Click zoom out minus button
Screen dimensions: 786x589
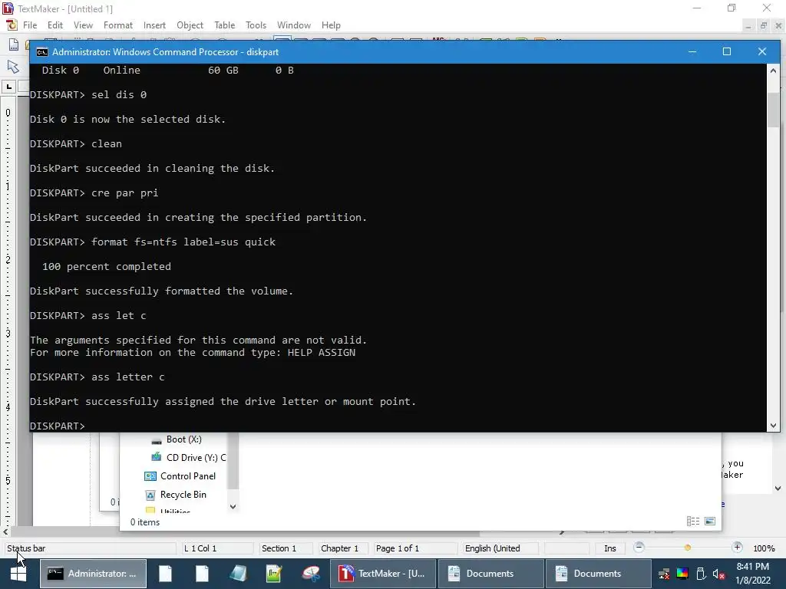pos(639,548)
